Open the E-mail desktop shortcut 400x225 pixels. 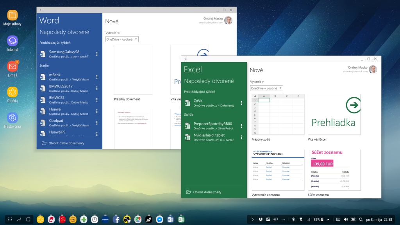(x=12, y=66)
